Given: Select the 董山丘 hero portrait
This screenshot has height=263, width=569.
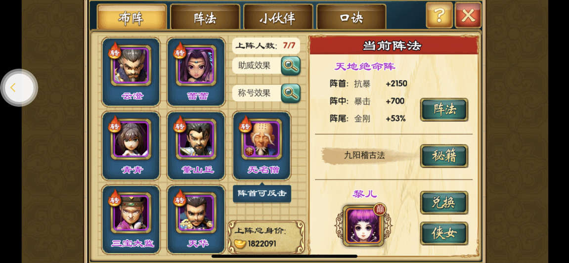Looking at the screenshot, I should [196, 139].
